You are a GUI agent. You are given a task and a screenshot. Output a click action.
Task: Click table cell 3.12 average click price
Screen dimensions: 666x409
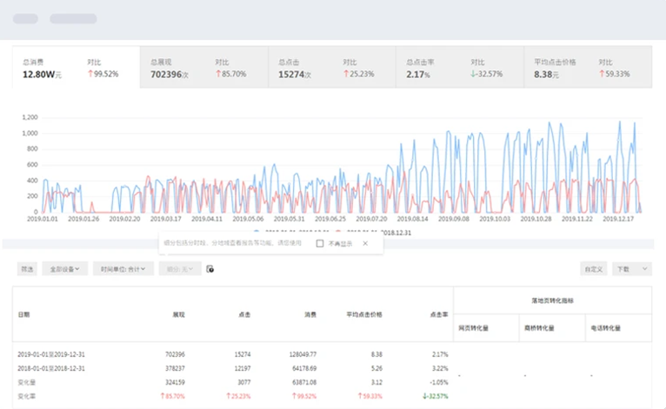376,382
